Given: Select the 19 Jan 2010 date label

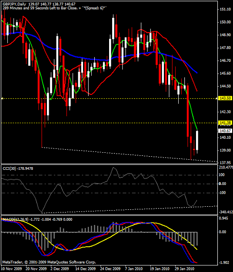Looking at the screenshot, I should 160,269.
